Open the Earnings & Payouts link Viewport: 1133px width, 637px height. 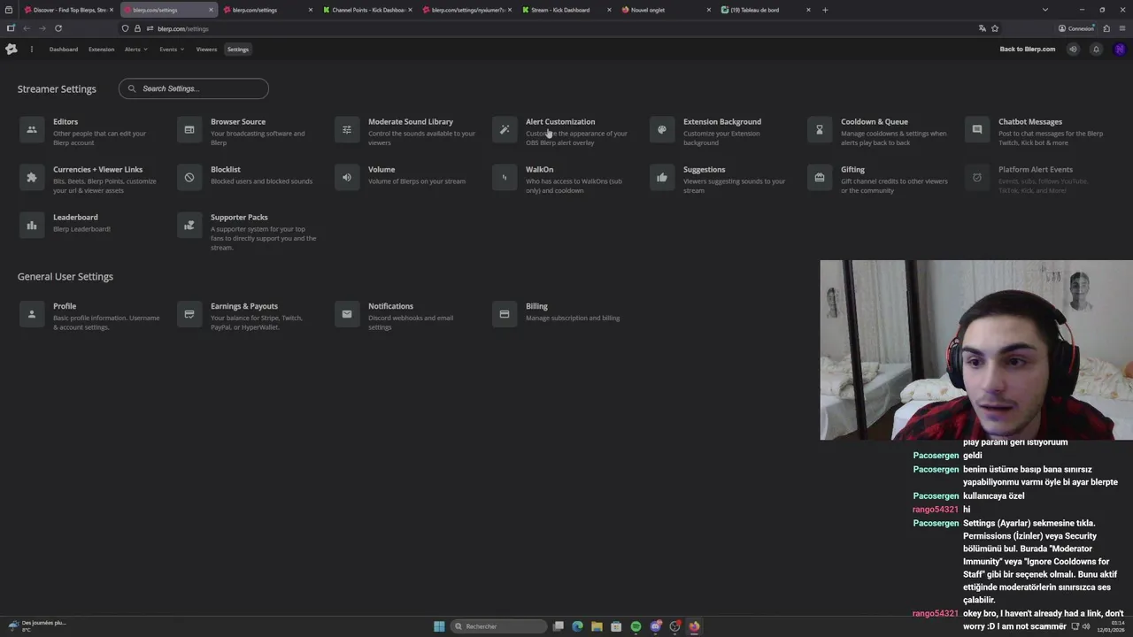(x=244, y=306)
